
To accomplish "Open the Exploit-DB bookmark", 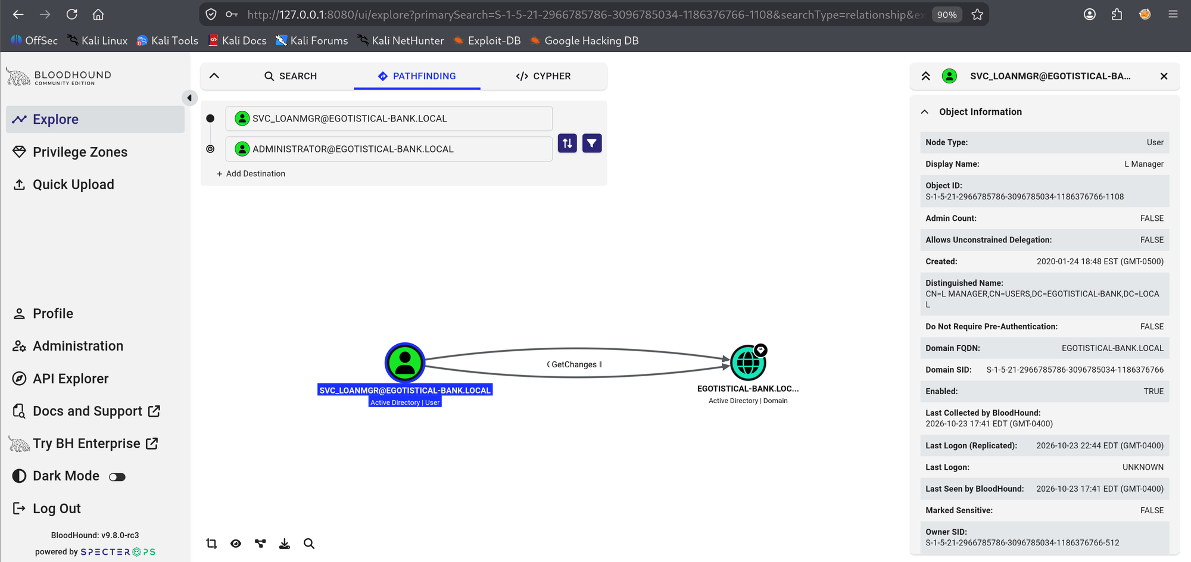I will (487, 40).
